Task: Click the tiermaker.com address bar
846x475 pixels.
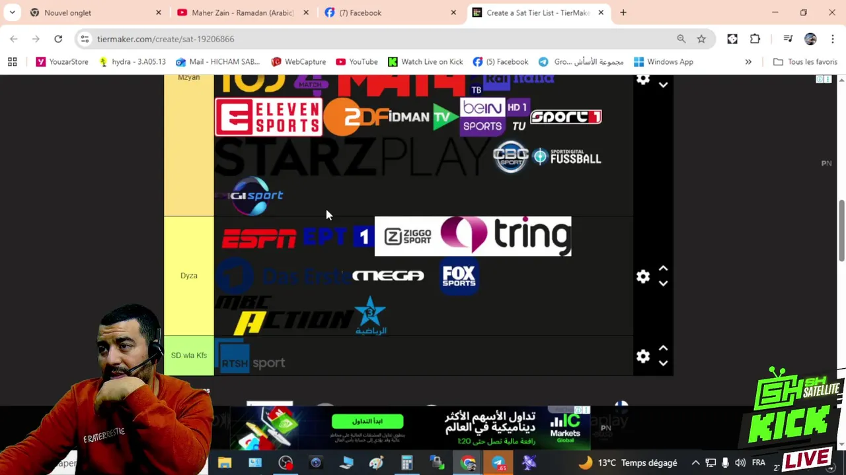Action: point(383,39)
